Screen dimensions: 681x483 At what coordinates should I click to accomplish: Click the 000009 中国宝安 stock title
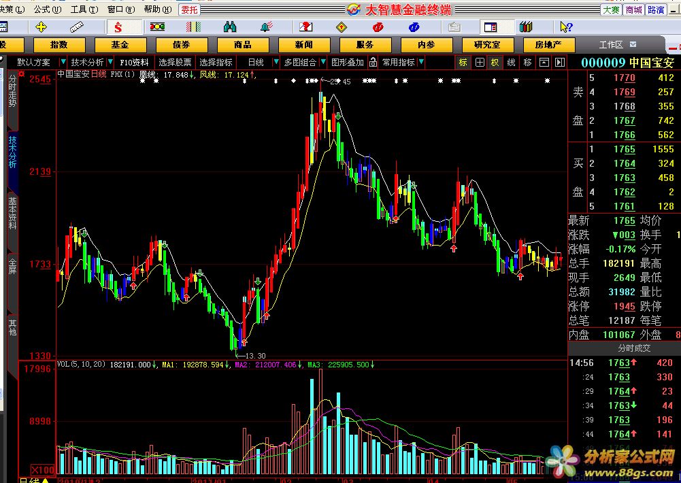(x=627, y=63)
